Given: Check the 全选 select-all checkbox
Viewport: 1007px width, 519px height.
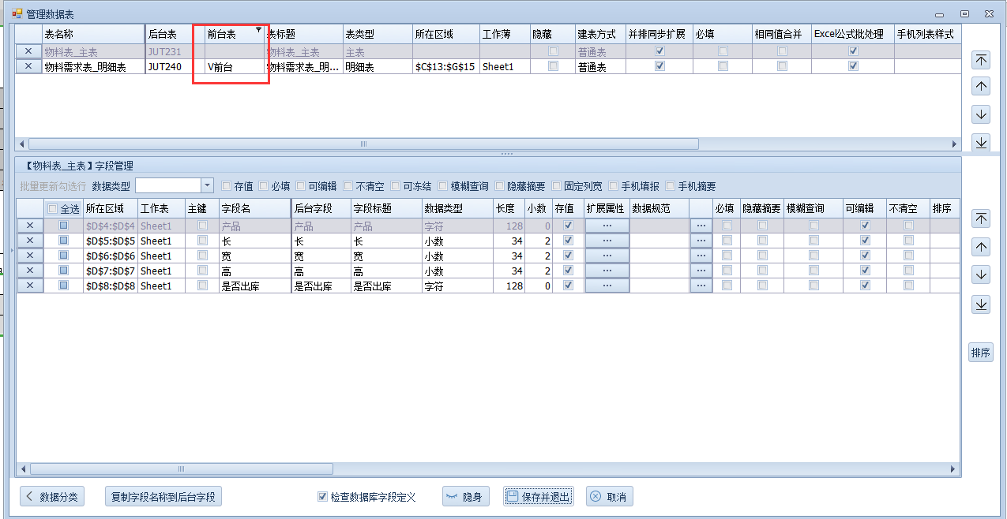Looking at the screenshot, I should [x=53, y=209].
